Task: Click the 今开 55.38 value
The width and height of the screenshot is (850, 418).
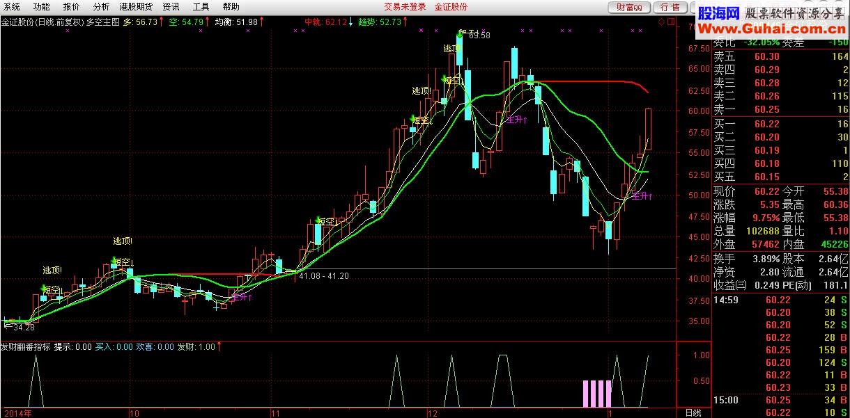Action: pos(835,191)
